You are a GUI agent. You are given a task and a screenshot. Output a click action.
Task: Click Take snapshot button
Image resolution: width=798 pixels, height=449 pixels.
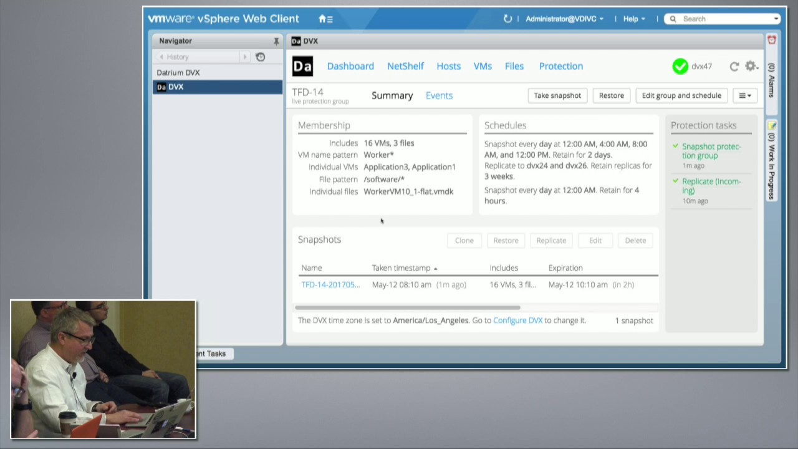pyautogui.click(x=557, y=95)
